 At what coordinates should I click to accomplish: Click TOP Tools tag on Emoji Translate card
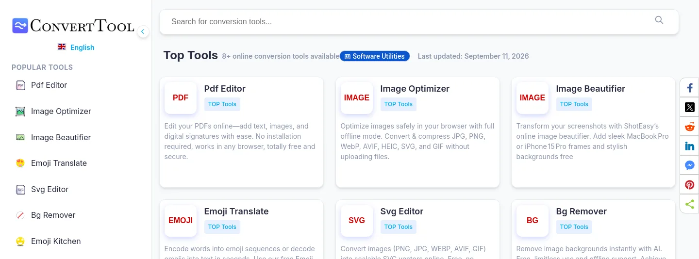point(222,227)
